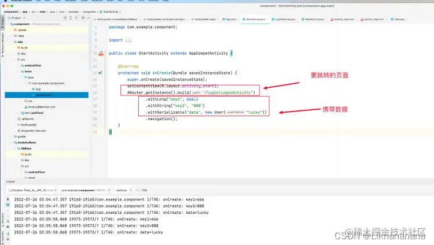The height and width of the screenshot is (245, 434).
Task: Expand the modulesBase tree arrow
Action: pyautogui.click(x=11, y=142)
